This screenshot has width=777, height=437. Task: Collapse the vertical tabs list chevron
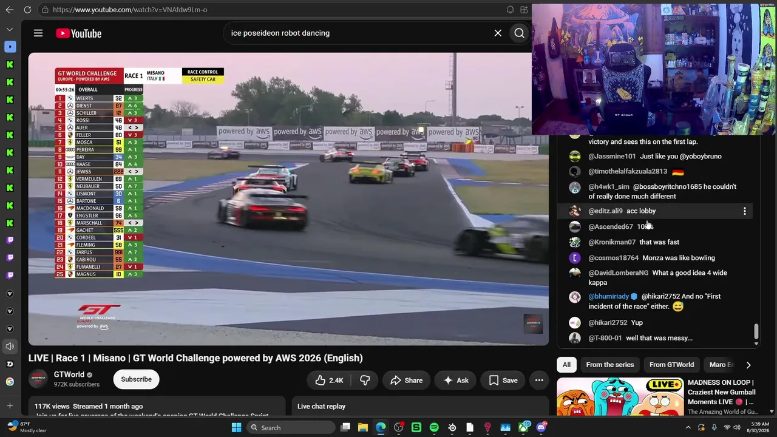pos(9,29)
